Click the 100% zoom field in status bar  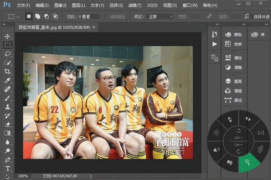23,176
